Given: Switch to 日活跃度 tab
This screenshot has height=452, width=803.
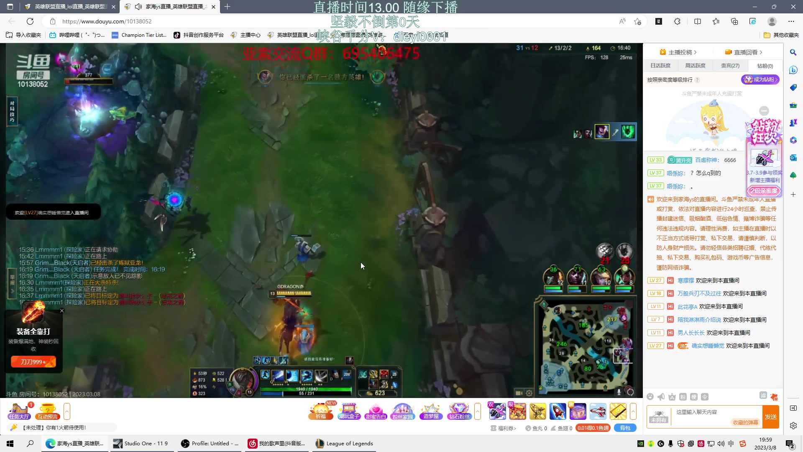Looking at the screenshot, I should pyautogui.click(x=660, y=66).
